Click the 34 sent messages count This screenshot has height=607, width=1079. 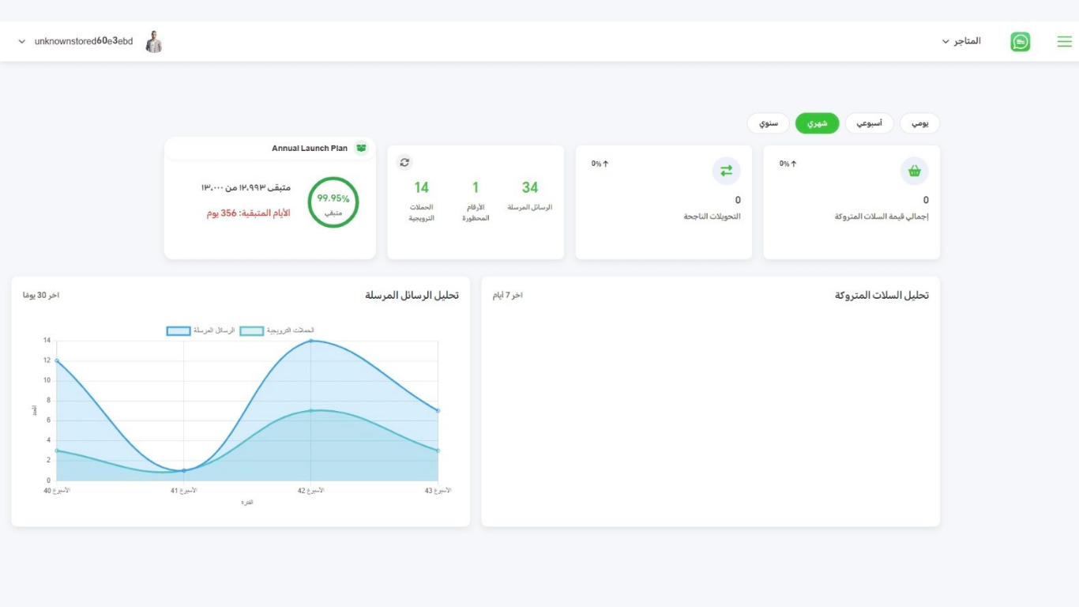529,187
